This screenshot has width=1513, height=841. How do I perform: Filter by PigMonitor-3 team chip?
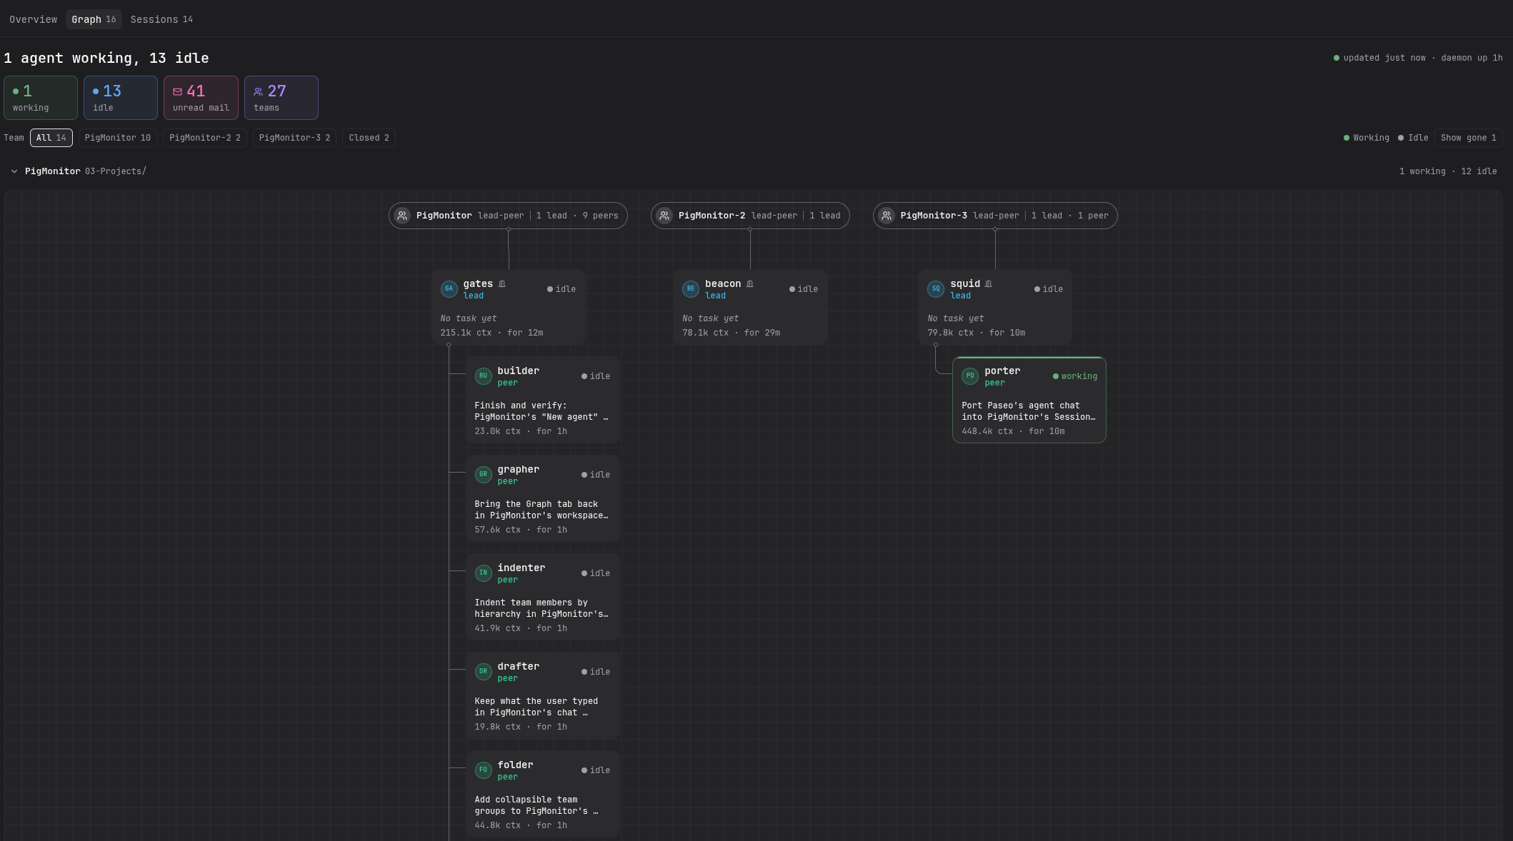pyautogui.click(x=294, y=138)
